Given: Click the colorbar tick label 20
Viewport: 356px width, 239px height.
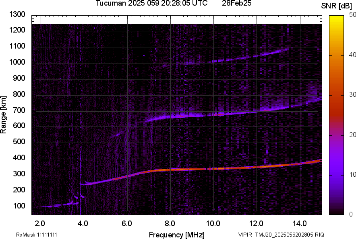Looking at the screenshot, I should click(353, 135).
